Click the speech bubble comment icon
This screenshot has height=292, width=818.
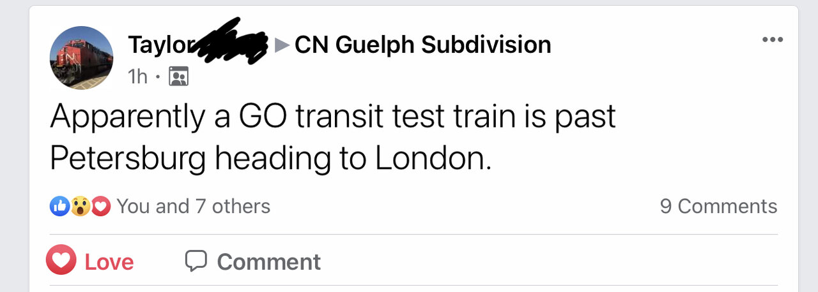tap(196, 261)
